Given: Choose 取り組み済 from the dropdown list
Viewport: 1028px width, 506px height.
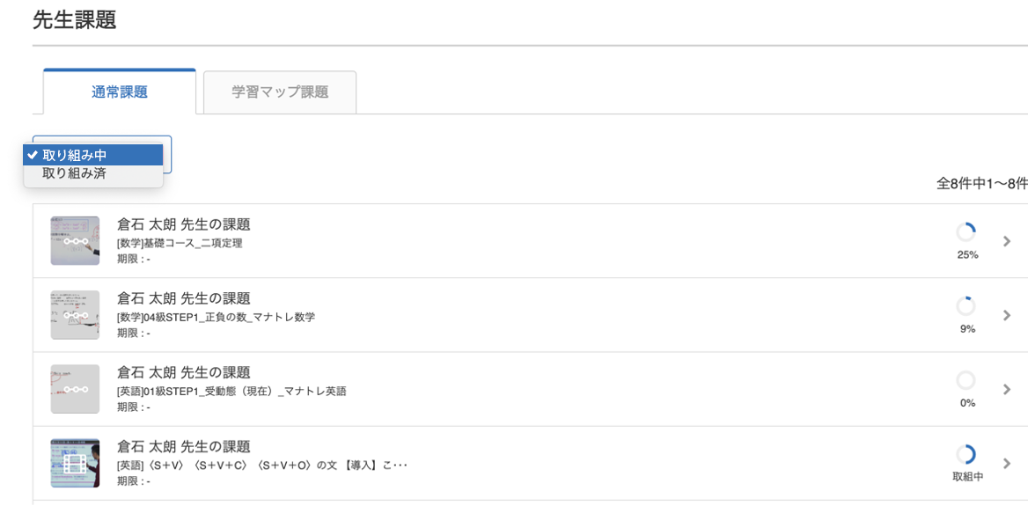Looking at the screenshot, I should (x=93, y=174).
